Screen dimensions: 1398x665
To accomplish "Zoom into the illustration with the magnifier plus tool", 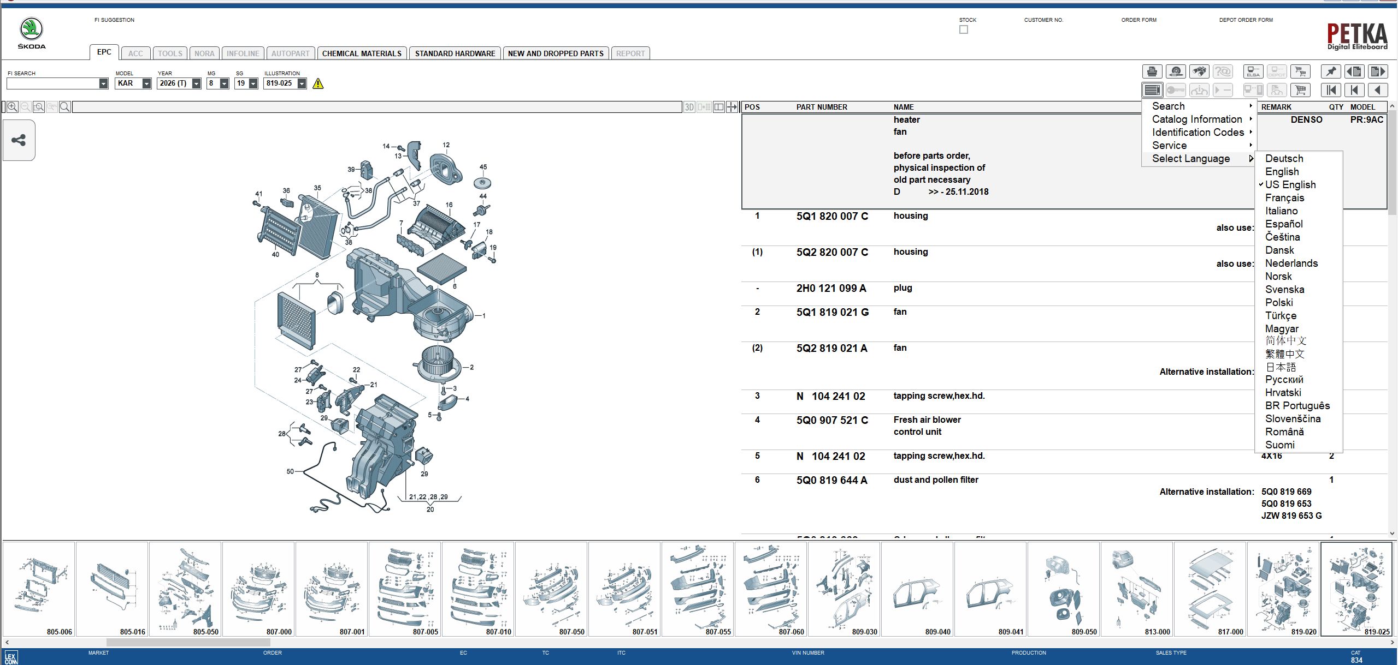I will tap(12, 106).
